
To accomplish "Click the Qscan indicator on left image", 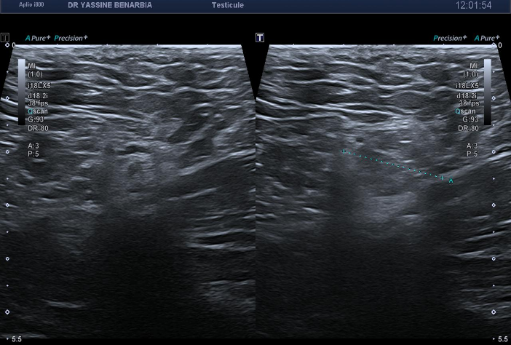I will pyautogui.click(x=38, y=111).
